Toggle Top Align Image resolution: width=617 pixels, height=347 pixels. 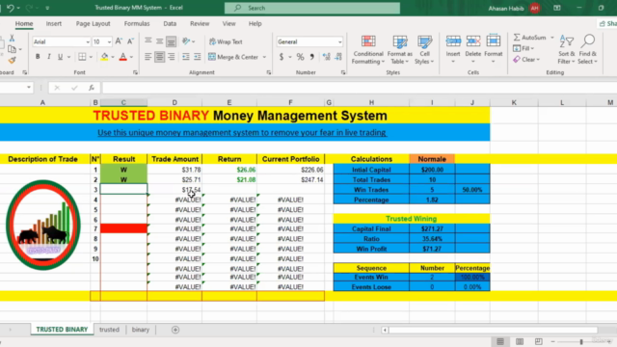148,40
